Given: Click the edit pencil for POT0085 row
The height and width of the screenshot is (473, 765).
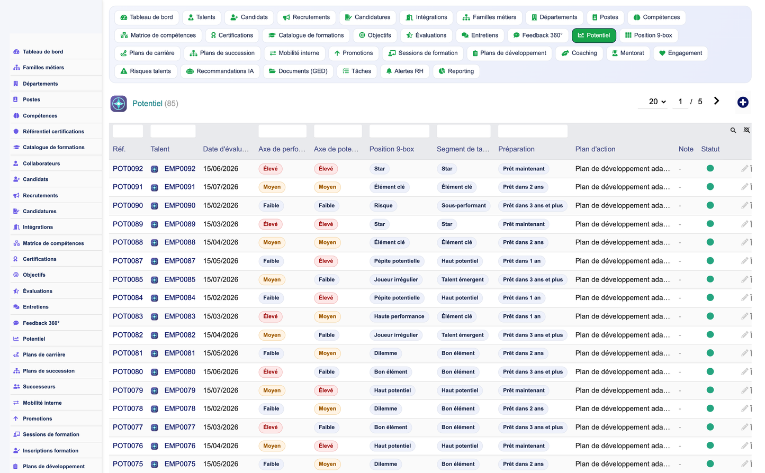Looking at the screenshot, I should pos(744,279).
